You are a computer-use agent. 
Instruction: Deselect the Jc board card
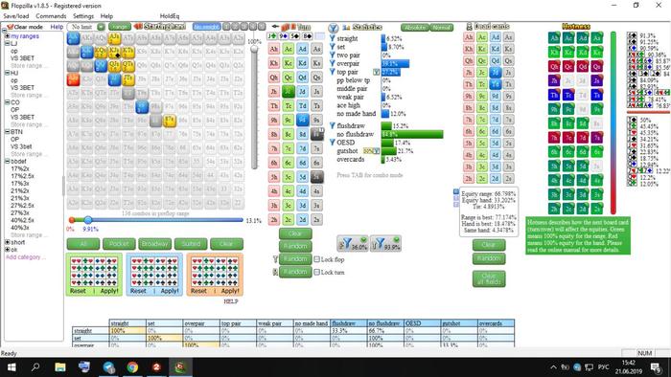click(x=288, y=91)
